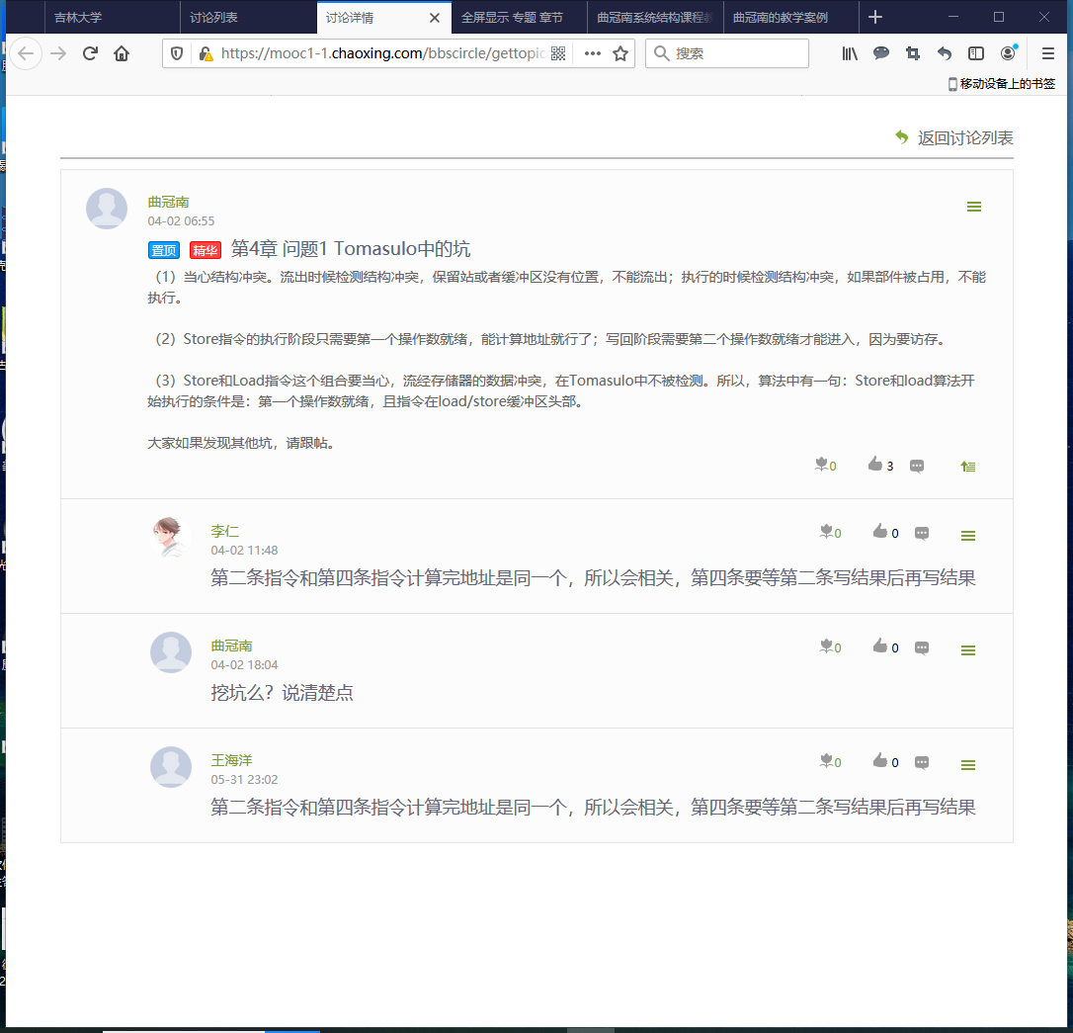Click the QR code icon in address bar
Viewport: 1073px width, 1033px height.
point(558,53)
